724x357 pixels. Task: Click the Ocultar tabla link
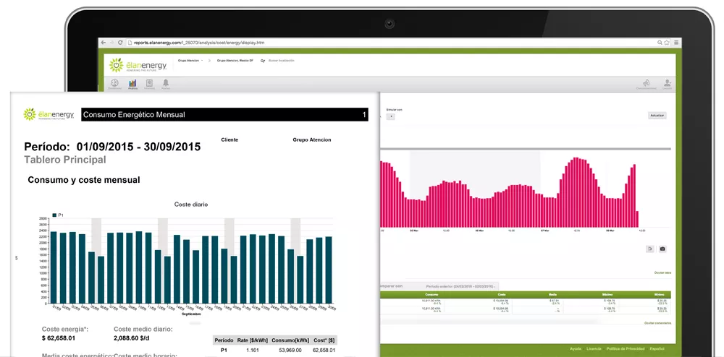(x=662, y=272)
